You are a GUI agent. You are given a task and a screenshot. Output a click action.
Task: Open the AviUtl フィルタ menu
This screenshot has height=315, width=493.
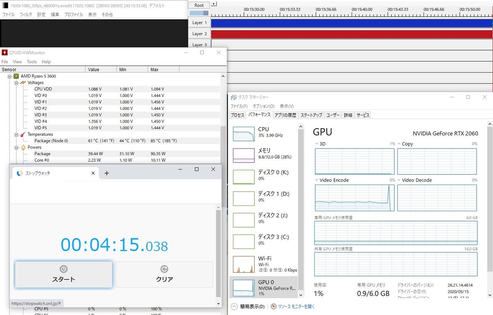tap(26, 14)
